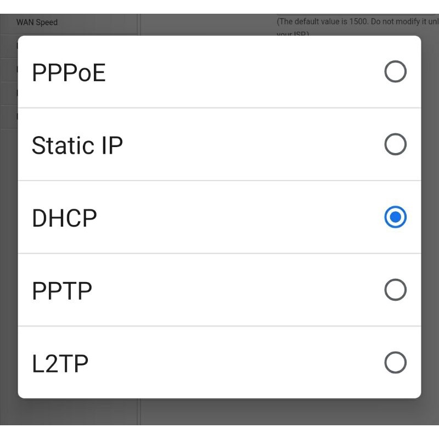
Task: Click the PPPoE option label text
Action: pyautogui.click(x=69, y=73)
